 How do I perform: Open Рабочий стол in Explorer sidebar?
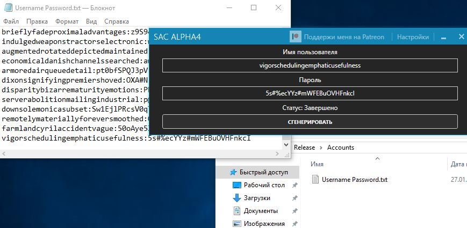point(264,185)
